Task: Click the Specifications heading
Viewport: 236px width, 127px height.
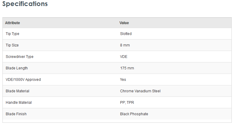Action: [25, 4]
